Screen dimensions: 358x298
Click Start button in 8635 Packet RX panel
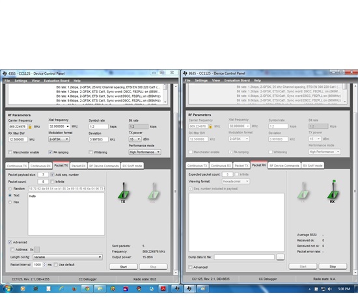pos(303,267)
